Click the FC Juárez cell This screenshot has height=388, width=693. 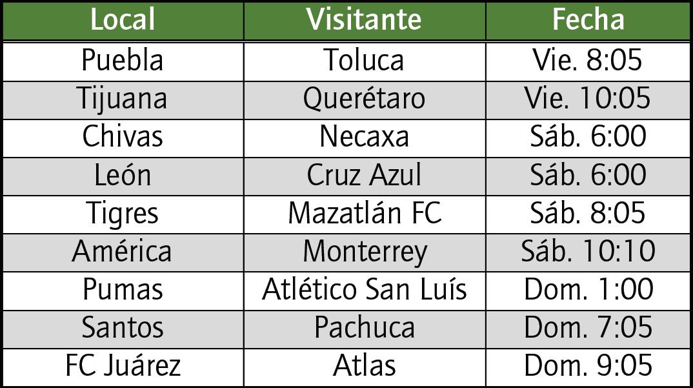(x=123, y=367)
